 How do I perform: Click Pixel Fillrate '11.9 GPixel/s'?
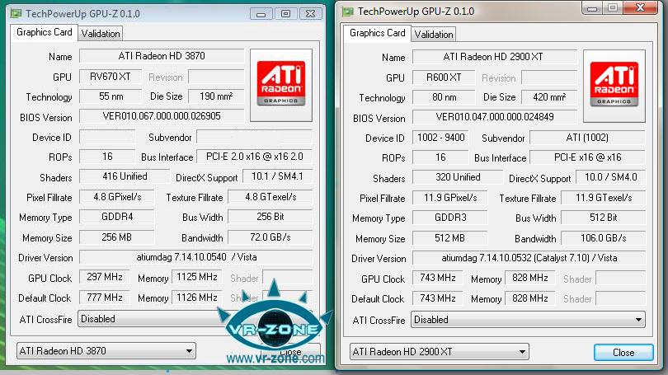tap(450, 198)
